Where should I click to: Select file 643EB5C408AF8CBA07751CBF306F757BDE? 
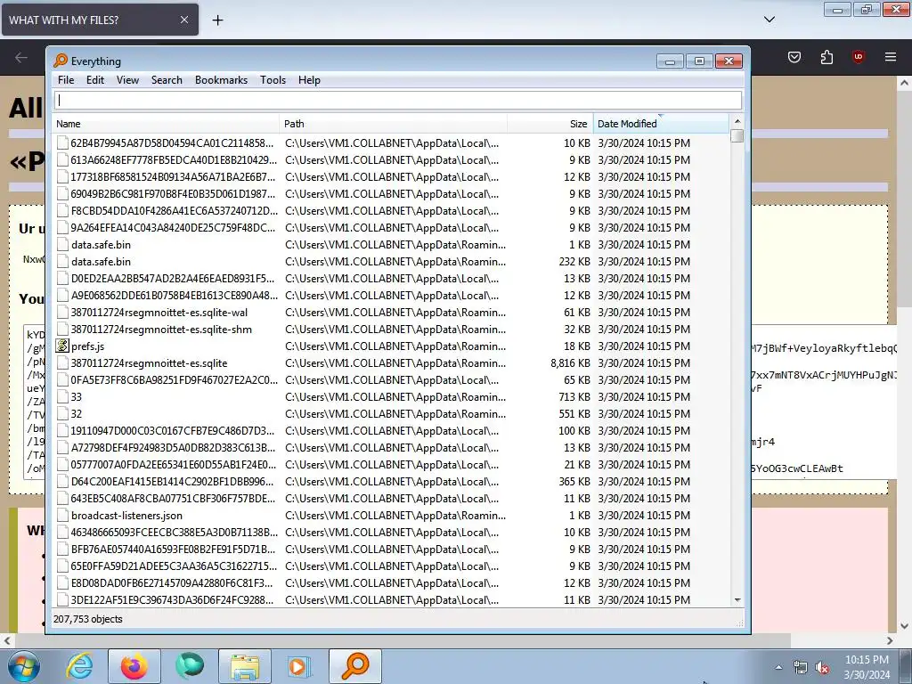click(x=173, y=499)
